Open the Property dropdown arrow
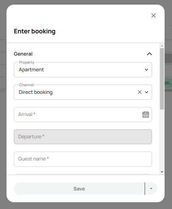 coord(146,69)
